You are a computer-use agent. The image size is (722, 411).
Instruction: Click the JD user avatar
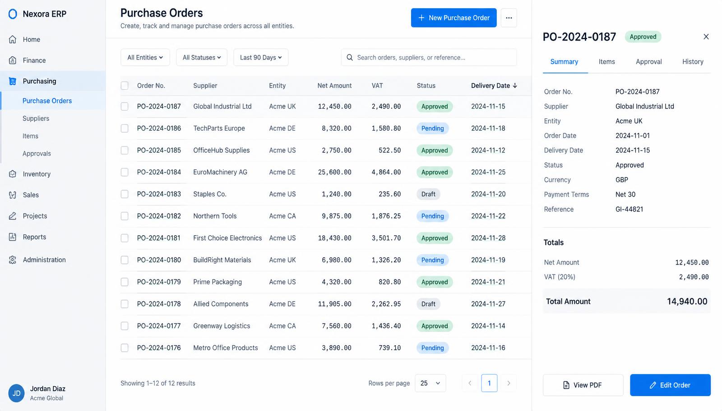click(x=17, y=393)
